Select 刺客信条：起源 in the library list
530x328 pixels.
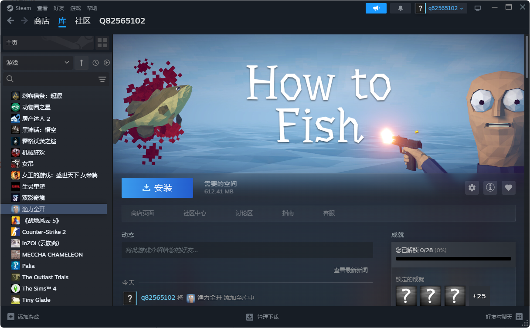[54, 96]
